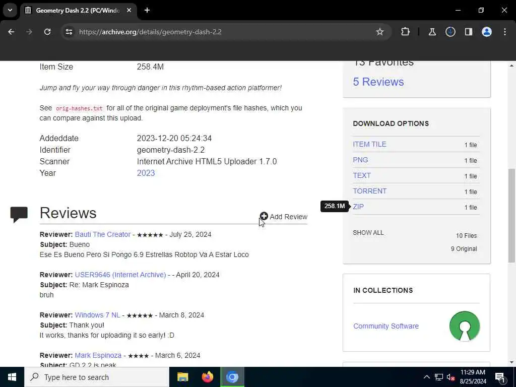
Task: Toggle the browser side panel icon
Action: pyautogui.click(x=468, y=32)
